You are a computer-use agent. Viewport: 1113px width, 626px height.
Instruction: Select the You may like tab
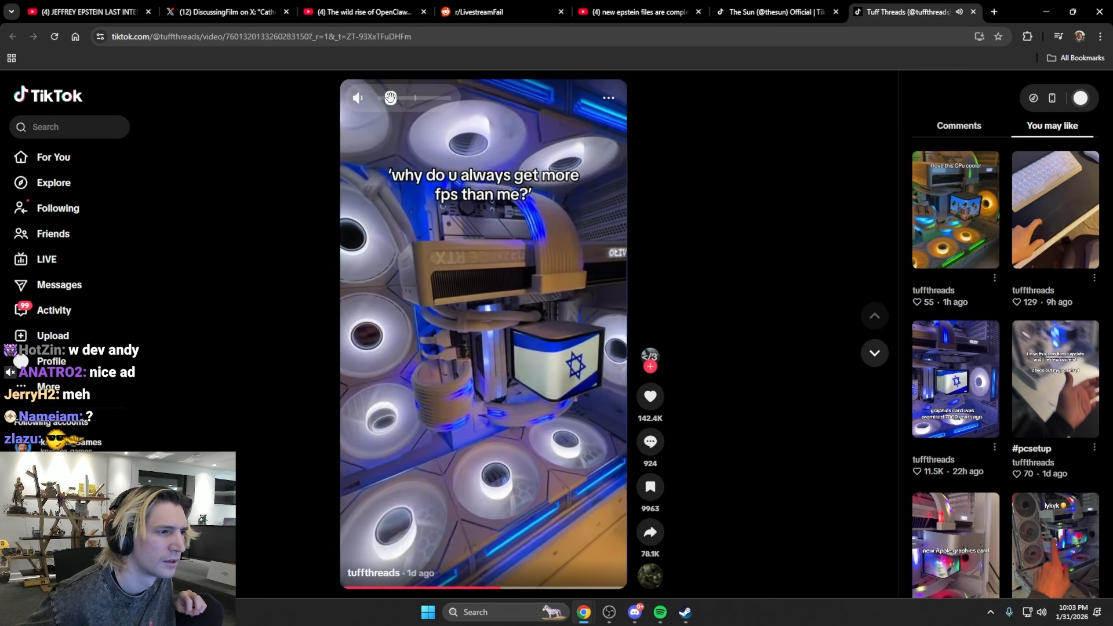(x=1052, y=126)
